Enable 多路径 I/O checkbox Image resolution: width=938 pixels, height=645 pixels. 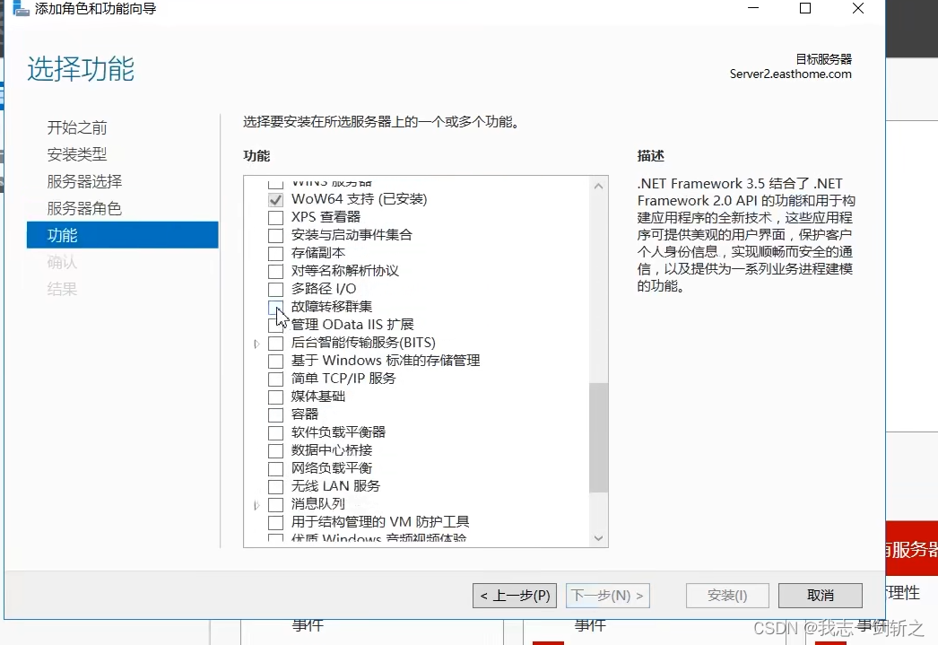pos(276,289)
